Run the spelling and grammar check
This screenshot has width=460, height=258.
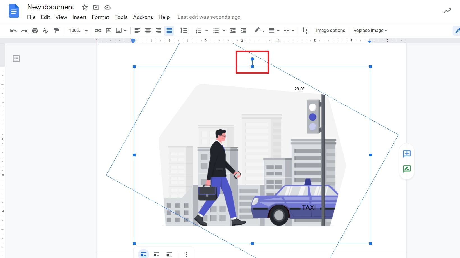[x=45, y=31]
